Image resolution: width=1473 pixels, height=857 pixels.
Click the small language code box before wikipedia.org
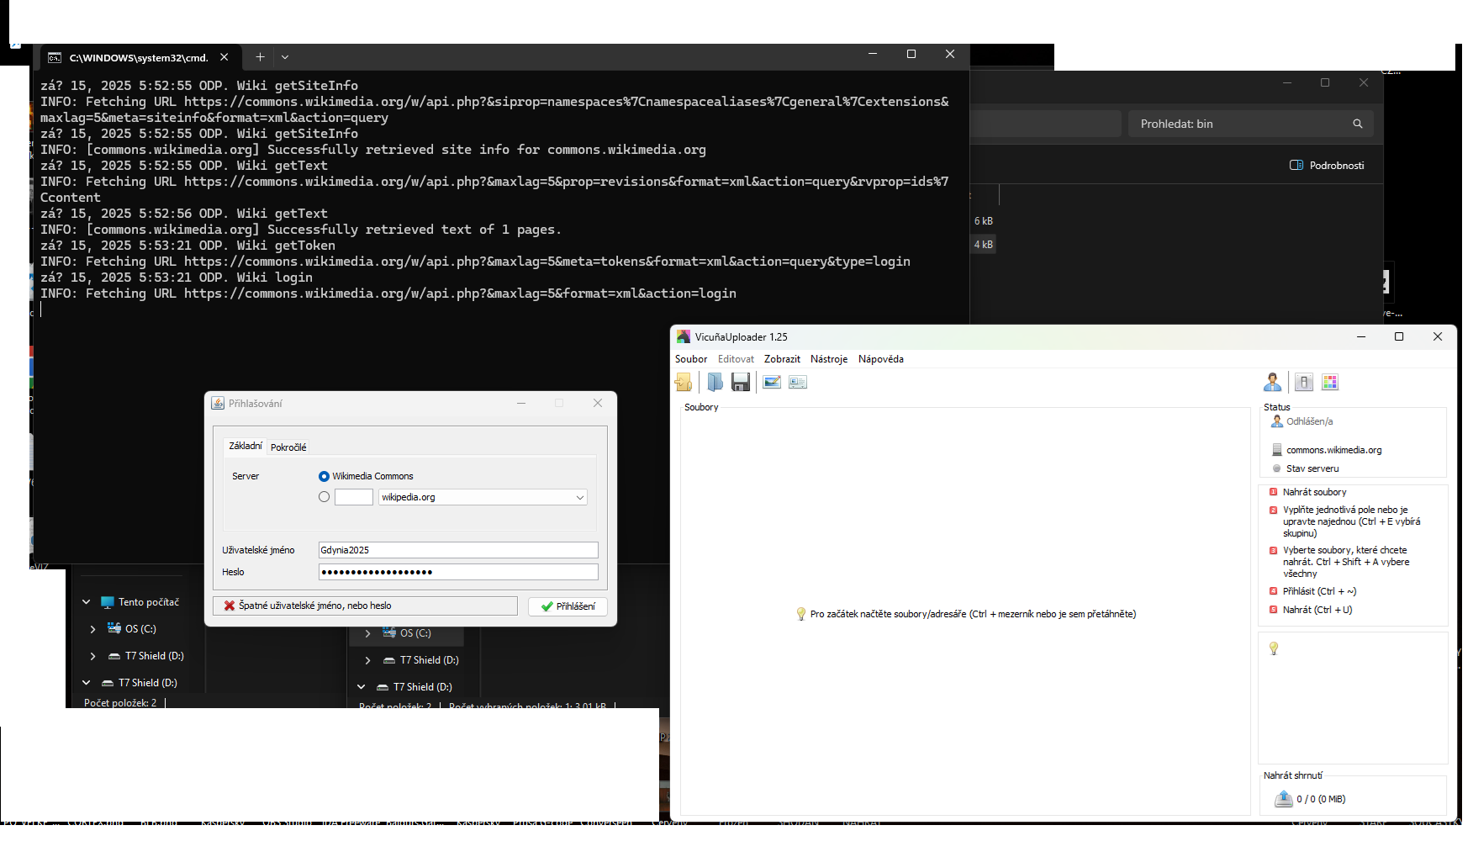[x=354, y=497]
